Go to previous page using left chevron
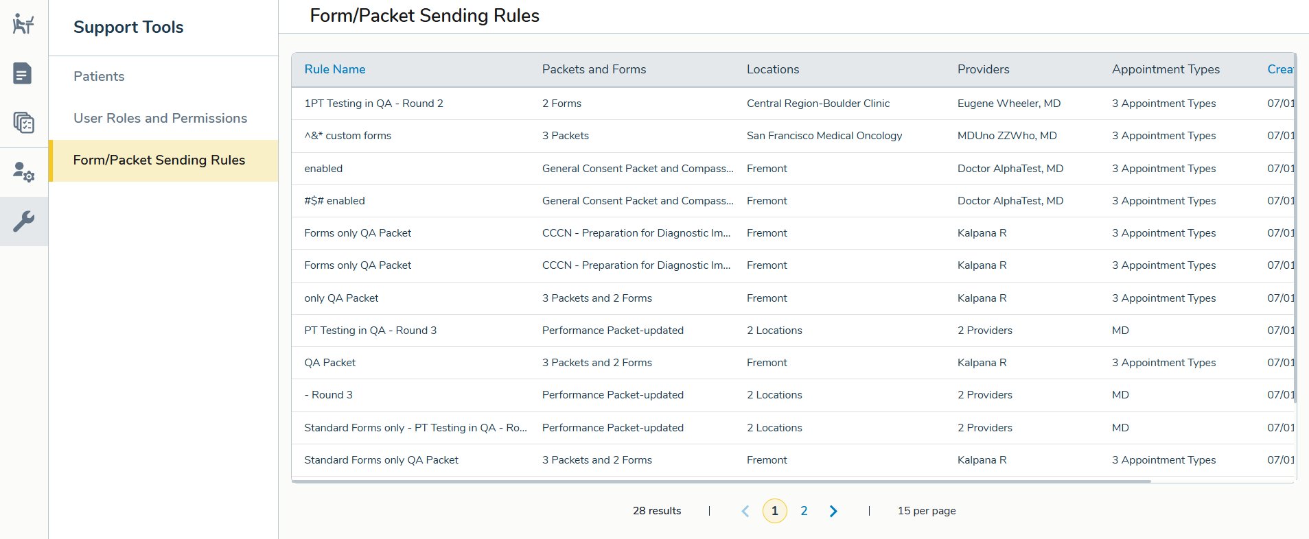The height and width of the screenshot is (539, 1309). pos(745,511)
